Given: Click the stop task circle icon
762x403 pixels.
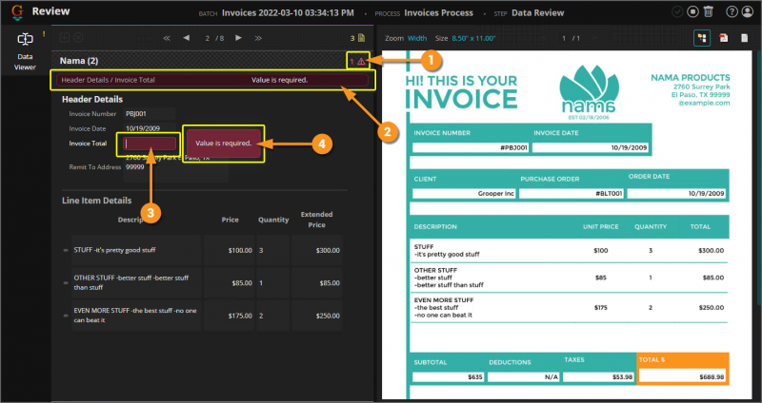Looking at the screenshot, I should point(693,11).
